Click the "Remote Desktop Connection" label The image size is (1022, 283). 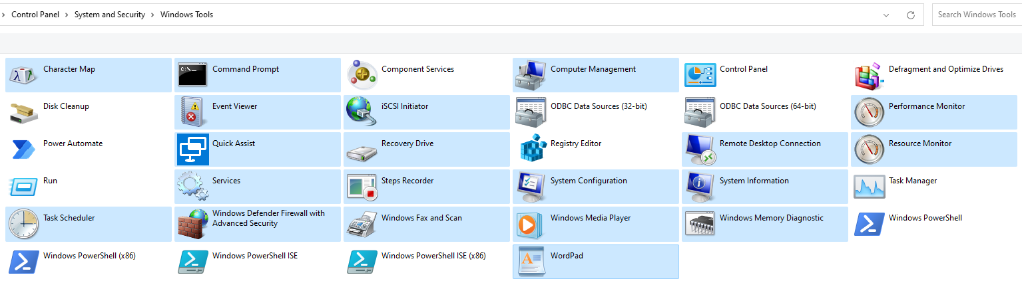point(770,143)
